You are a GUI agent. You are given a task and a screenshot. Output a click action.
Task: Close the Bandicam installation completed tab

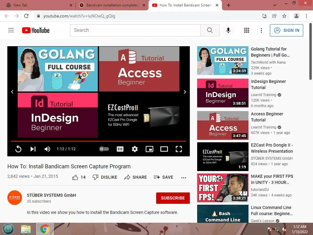[x=144, y=5]
